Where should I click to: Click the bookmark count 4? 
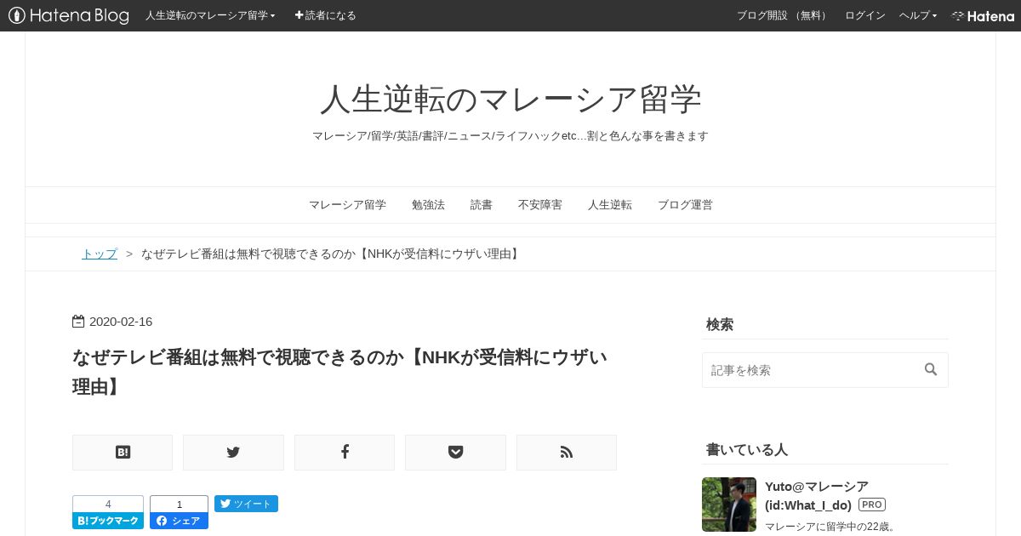[108, 505]
